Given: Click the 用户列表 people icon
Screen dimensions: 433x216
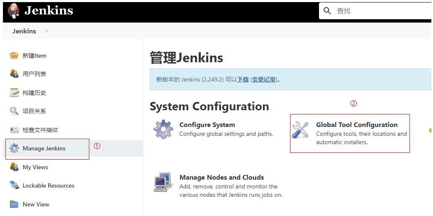Looking at the screenshot, I should click(x=14, y=74).
